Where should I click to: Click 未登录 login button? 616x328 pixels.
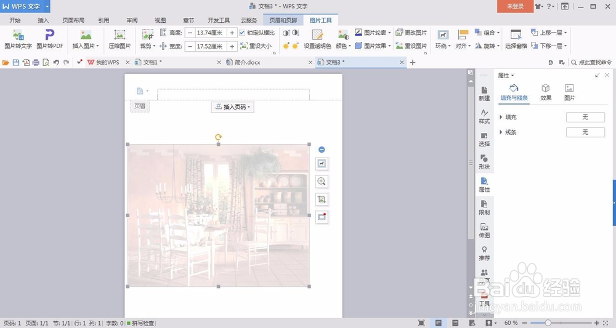515,6
